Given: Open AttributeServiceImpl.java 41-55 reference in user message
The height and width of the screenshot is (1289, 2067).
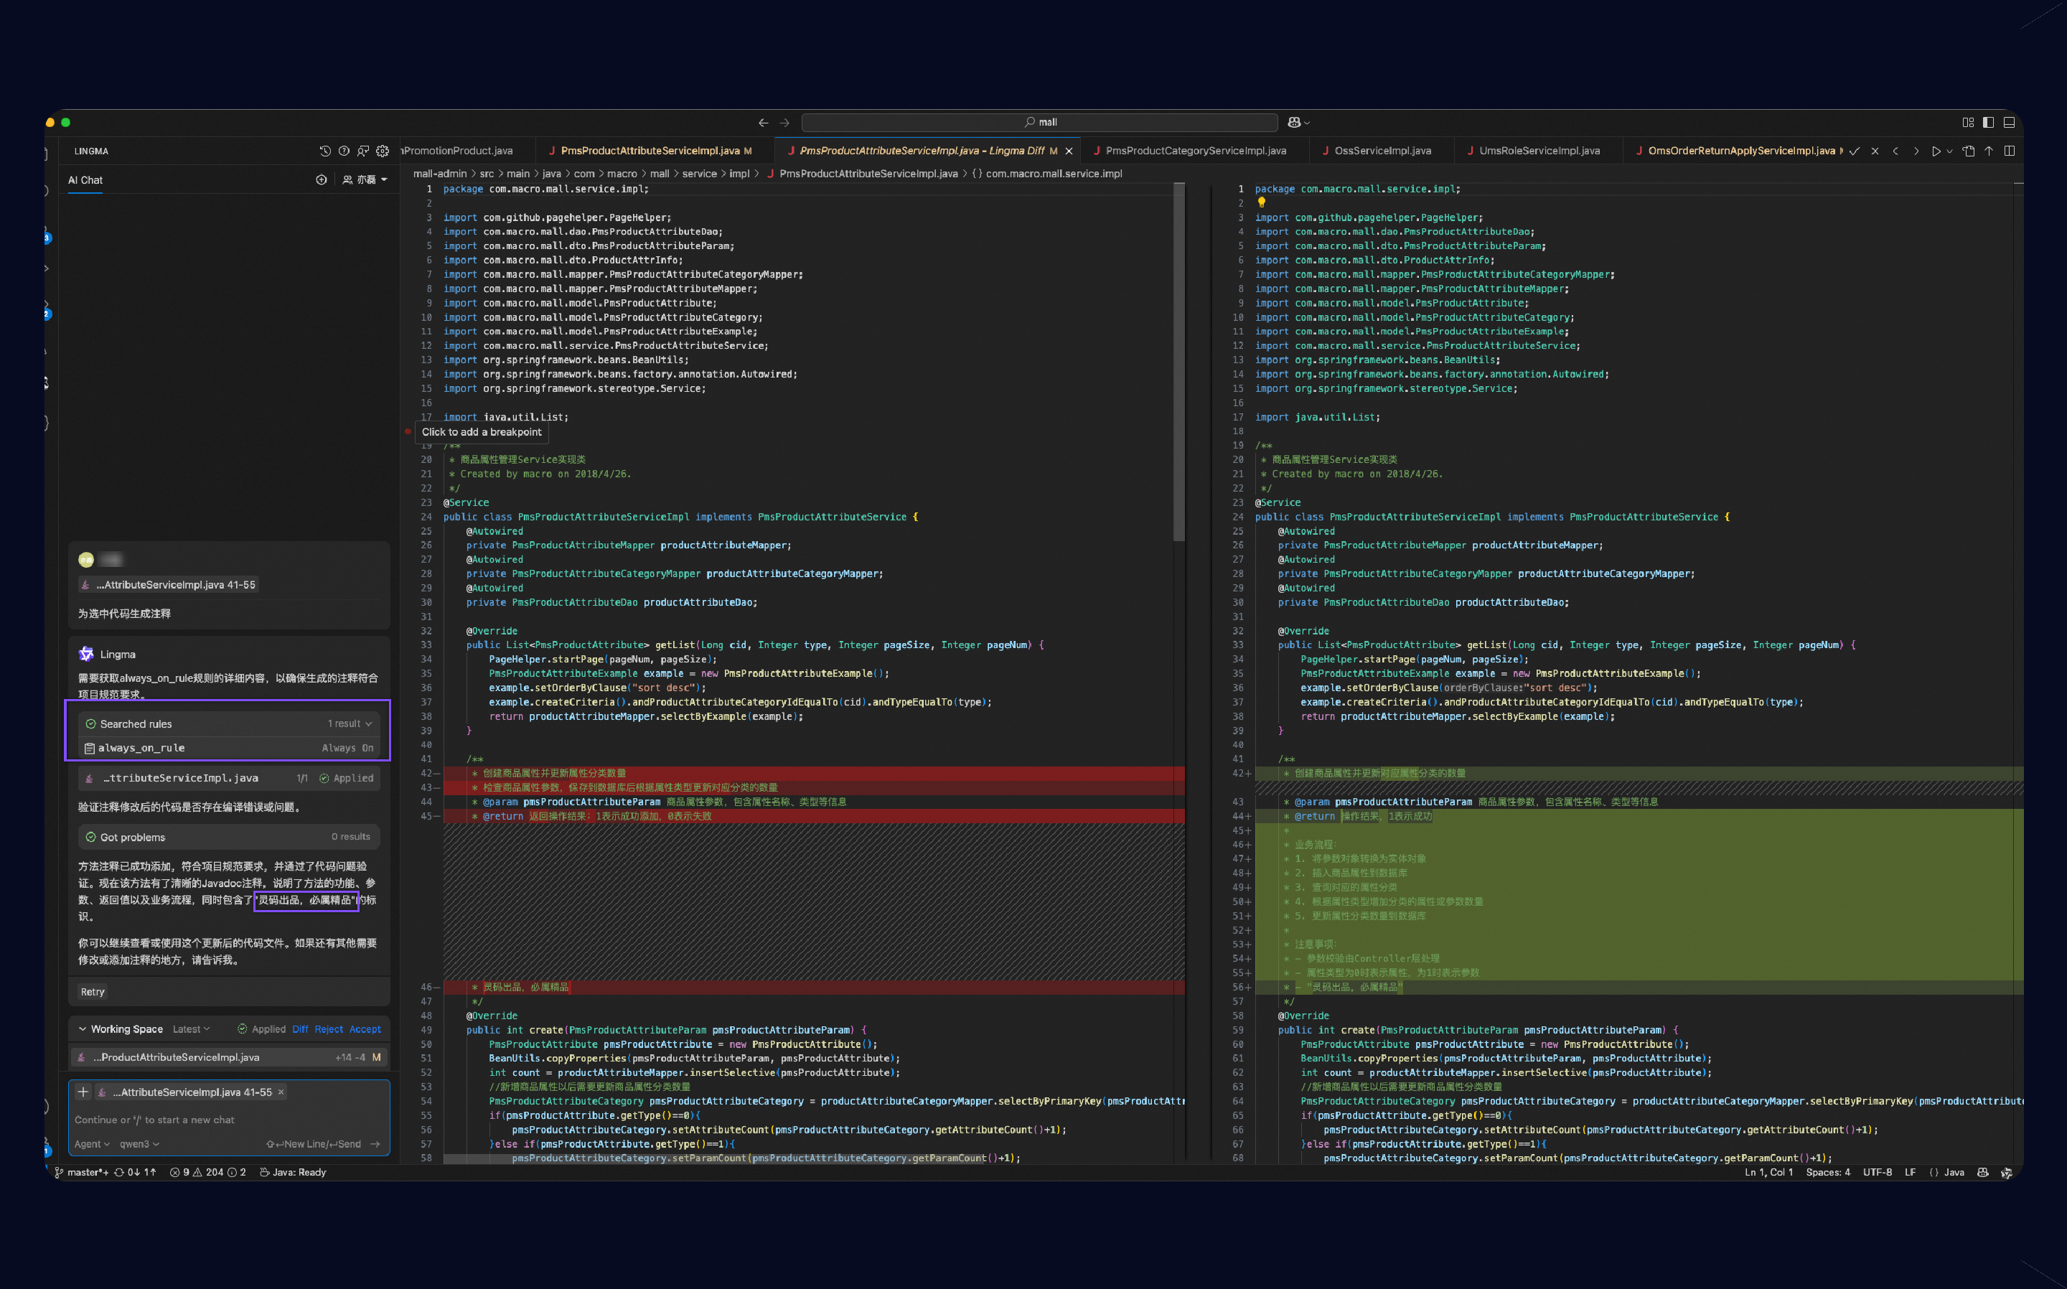Looking at the screenshot, I should click(168, 585).
